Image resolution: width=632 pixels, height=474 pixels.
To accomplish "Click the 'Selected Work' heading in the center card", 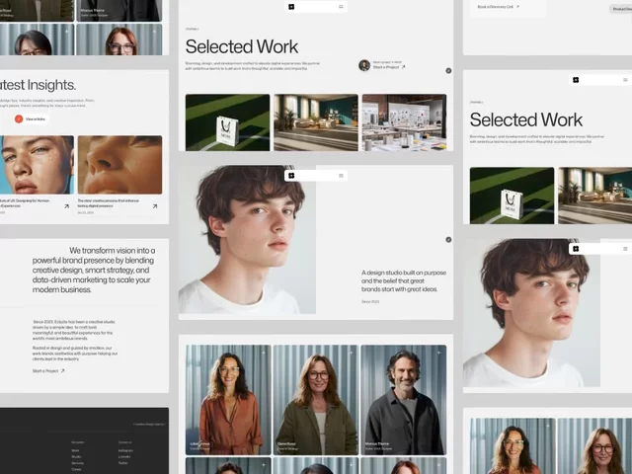I will pyautogui.click(x=242, y=46).
